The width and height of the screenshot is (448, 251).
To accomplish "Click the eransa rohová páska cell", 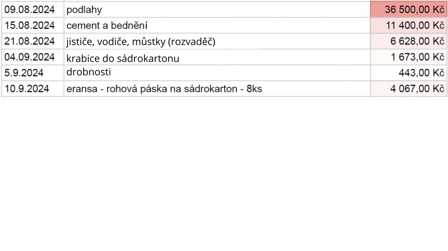I will tap(217, 89).
